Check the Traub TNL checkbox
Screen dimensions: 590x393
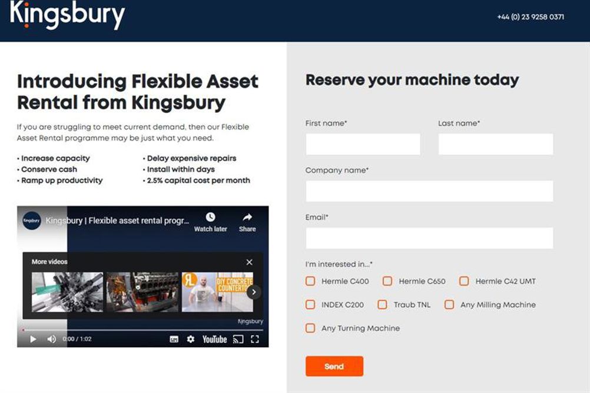point(382,305)
